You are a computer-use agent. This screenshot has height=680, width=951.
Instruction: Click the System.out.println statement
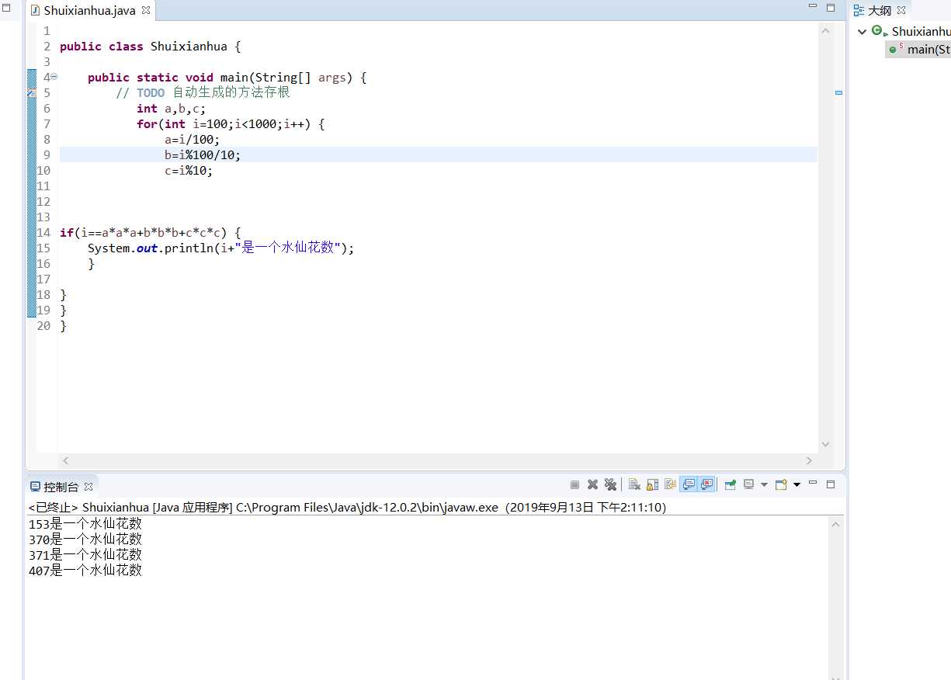(x=220, y=248)
